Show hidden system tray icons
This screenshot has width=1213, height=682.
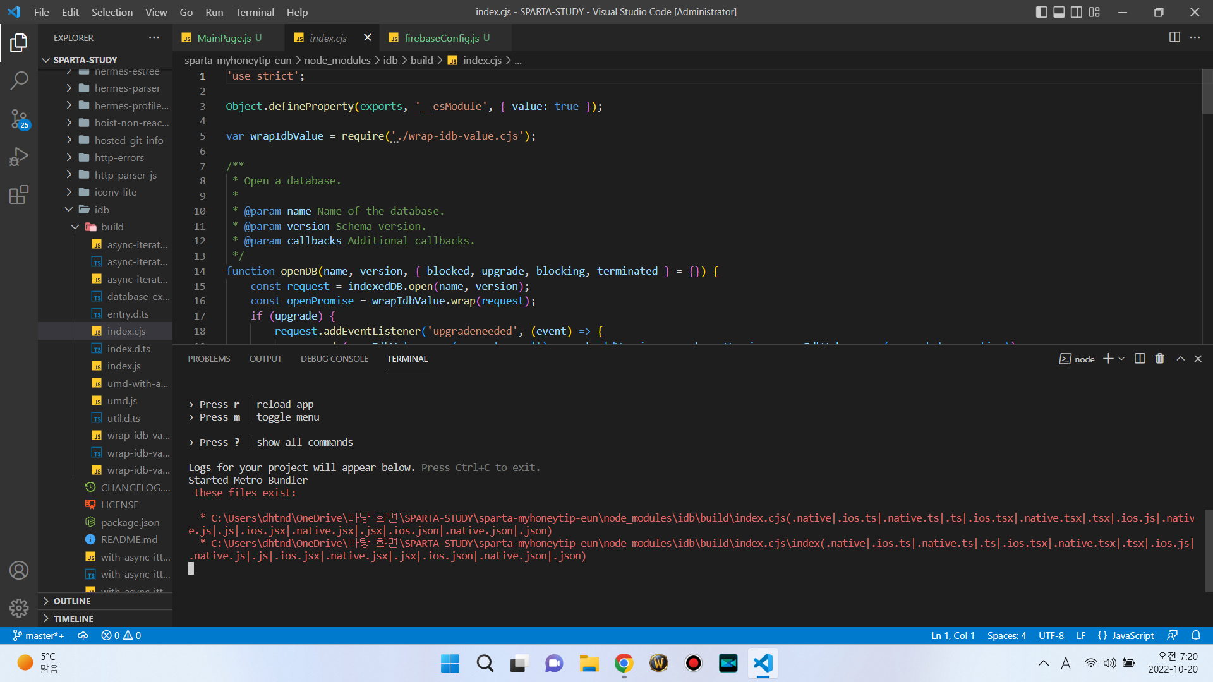[1044, 663]
